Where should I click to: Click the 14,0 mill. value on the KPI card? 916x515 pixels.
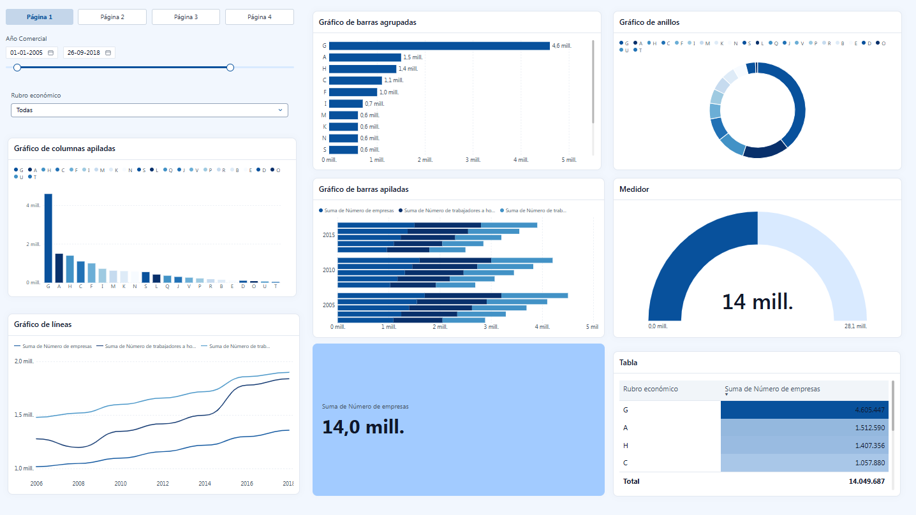click(363, 427)
